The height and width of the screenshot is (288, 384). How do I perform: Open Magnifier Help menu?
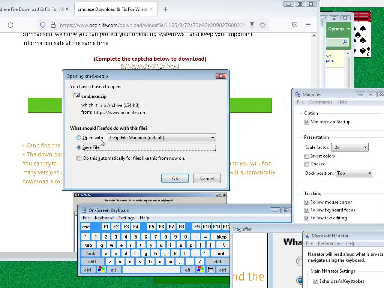(342, 102)
